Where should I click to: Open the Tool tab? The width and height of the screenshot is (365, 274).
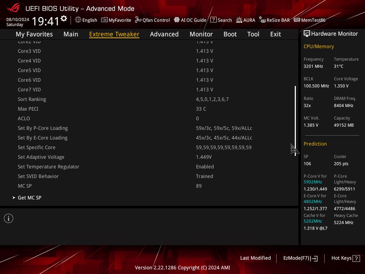click(253, 34)
